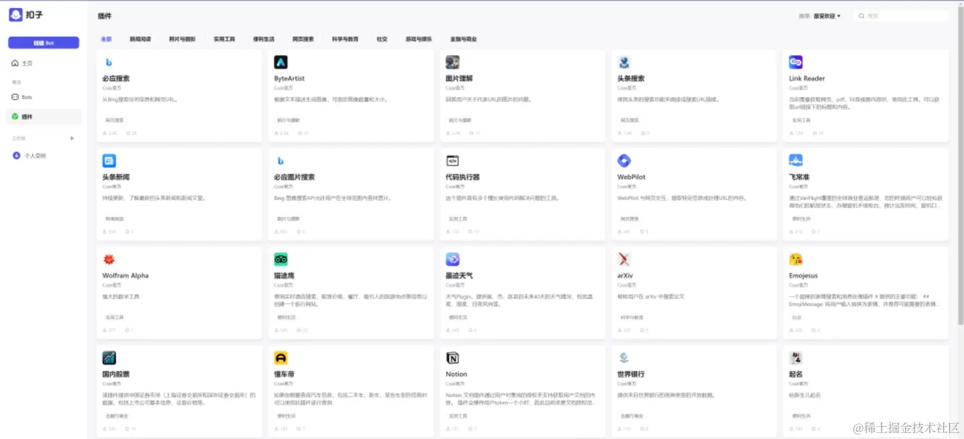Open the Link Reader plugin icon
The image size is (964, 439).
tap(796, 62)
